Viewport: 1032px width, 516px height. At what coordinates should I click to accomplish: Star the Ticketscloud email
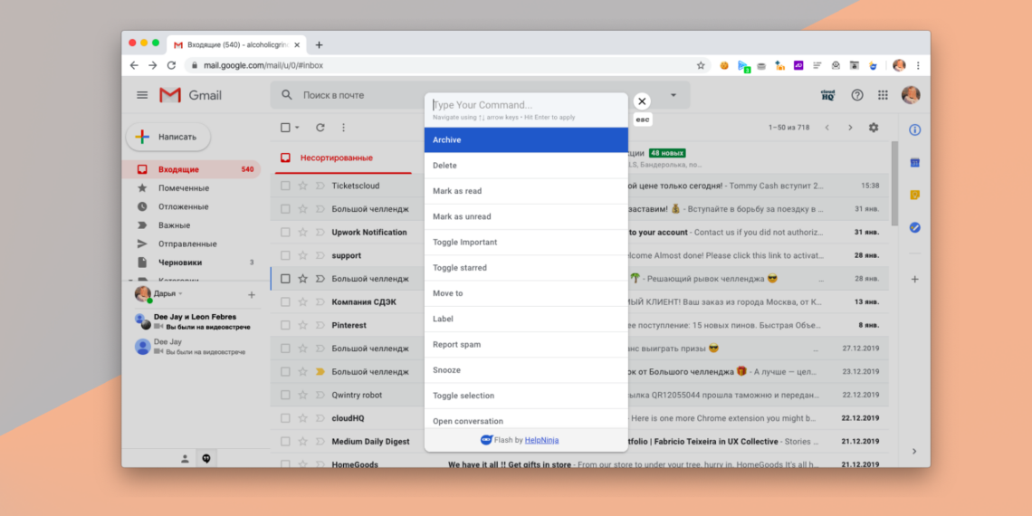point(302,186)
